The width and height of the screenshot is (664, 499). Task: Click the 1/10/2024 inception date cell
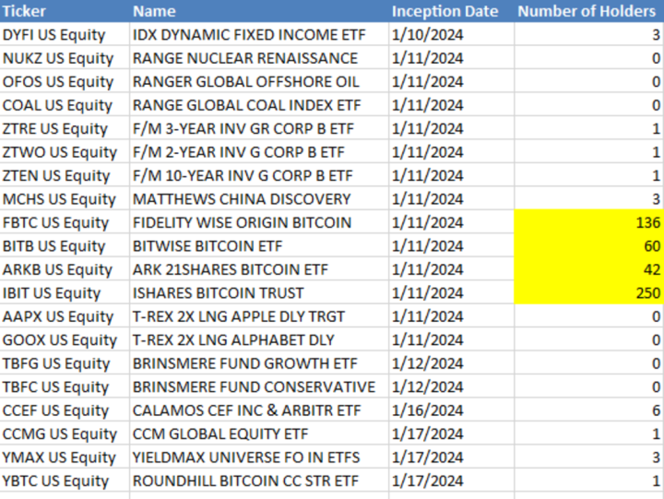click(x=451, y=34)
